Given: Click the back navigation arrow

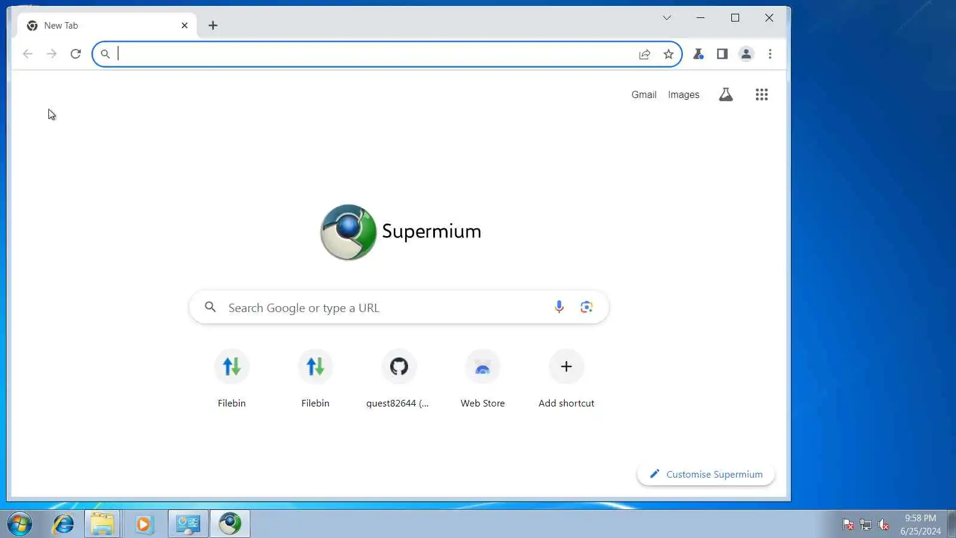Looking at the screenshot, I should click(x=27, y=54).
